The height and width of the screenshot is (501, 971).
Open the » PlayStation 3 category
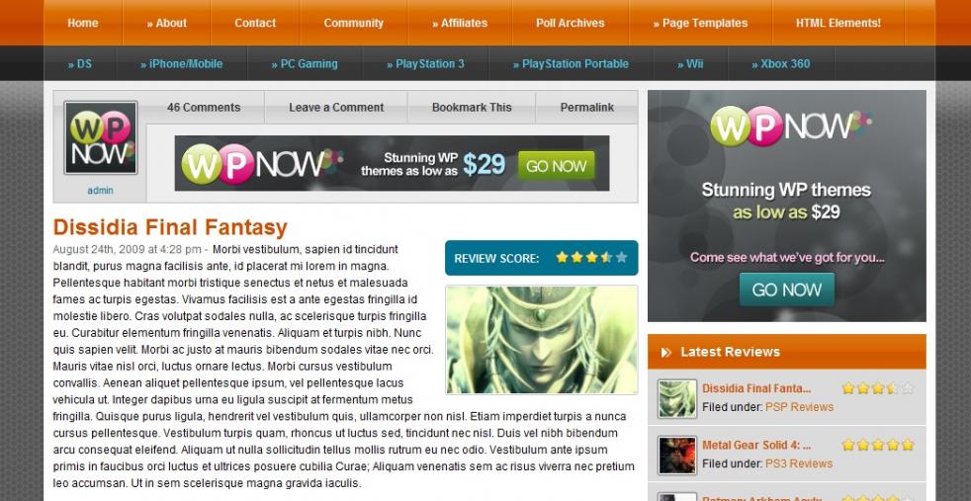pyautogui.click(x=425, y=63)
